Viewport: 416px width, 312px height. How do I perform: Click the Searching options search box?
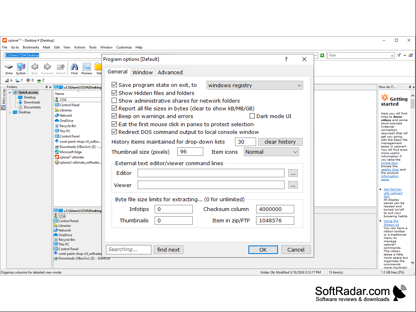tap(129, 250)
